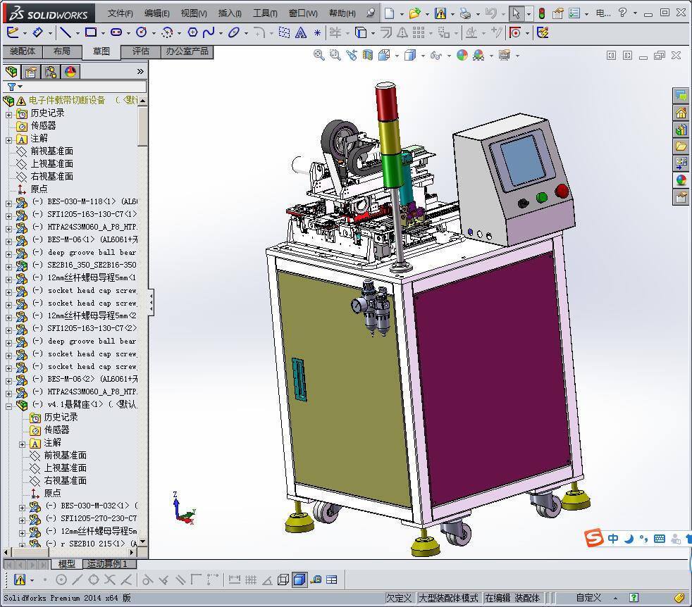Click the New document icon

389,13
